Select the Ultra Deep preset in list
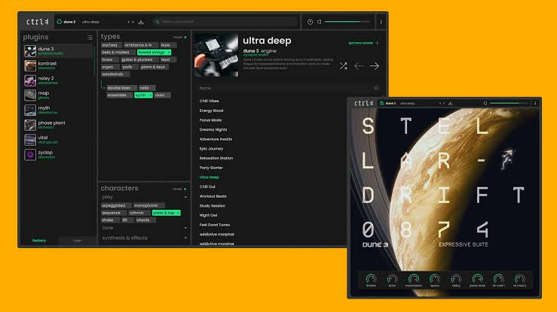Viewport: 557px width, 312px height. (210, 177)
